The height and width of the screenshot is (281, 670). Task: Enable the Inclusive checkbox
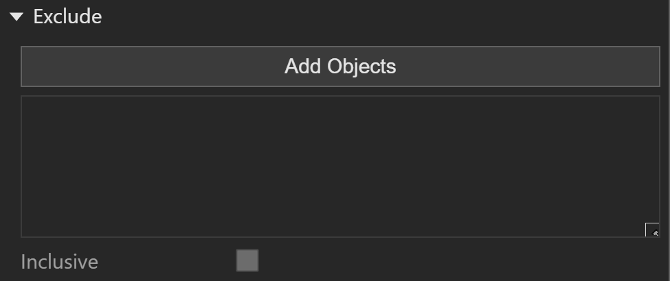247,260
